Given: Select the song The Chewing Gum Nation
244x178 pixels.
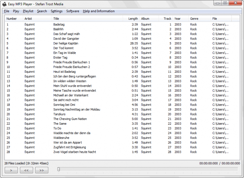Looking at the screenshot, I should tap(70, 119).
